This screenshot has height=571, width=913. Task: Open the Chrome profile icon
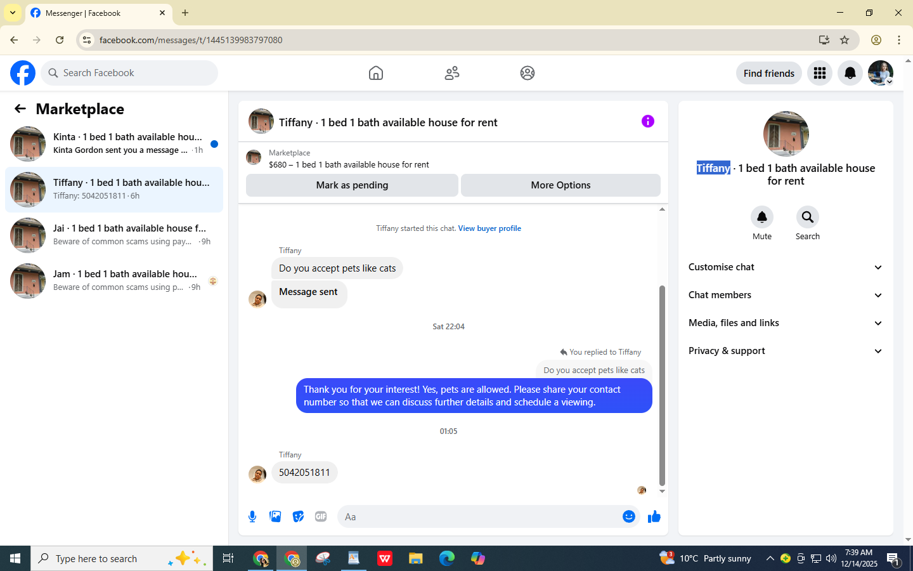click(x=876, y=40)
